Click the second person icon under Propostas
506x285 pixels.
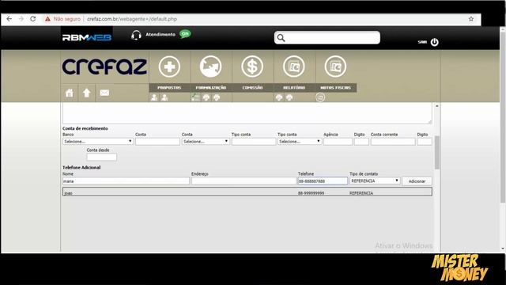click(164, 97)
